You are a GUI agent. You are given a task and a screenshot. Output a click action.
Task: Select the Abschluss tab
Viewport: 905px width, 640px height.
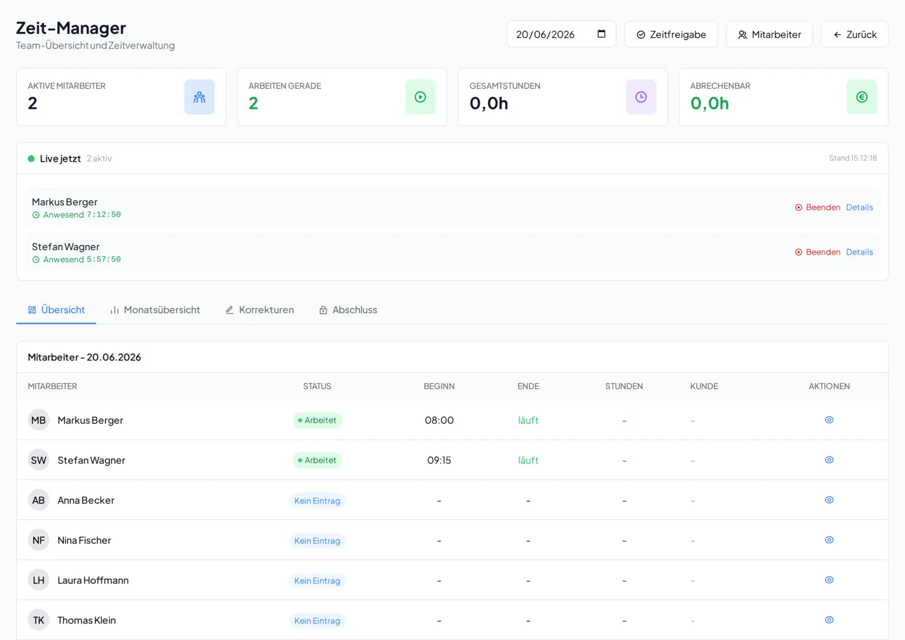(x=348, y=310)
